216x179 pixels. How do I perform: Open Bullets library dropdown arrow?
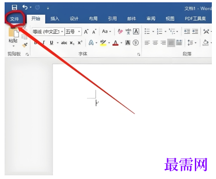tap(153, 31)
